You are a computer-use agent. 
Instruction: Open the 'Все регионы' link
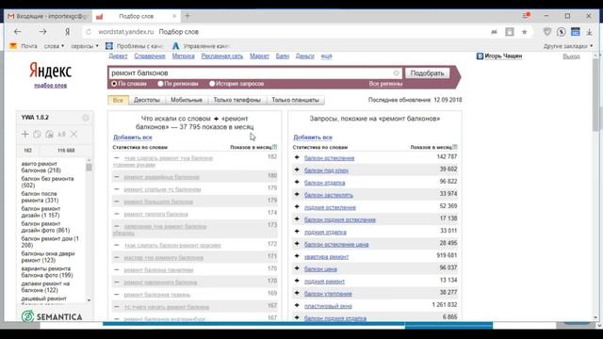385,84
